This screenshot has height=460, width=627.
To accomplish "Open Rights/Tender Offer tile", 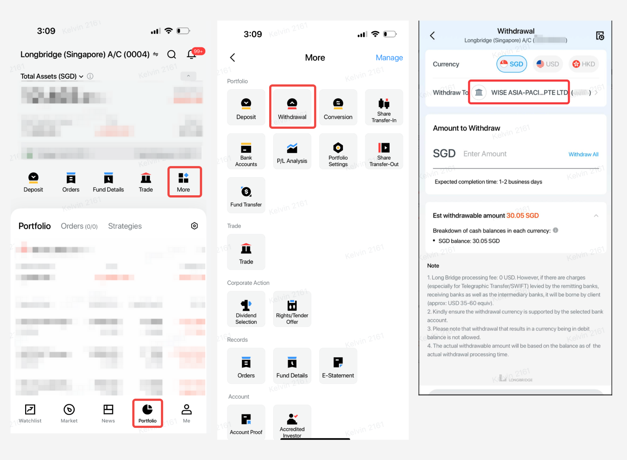I will click(292, 309).
